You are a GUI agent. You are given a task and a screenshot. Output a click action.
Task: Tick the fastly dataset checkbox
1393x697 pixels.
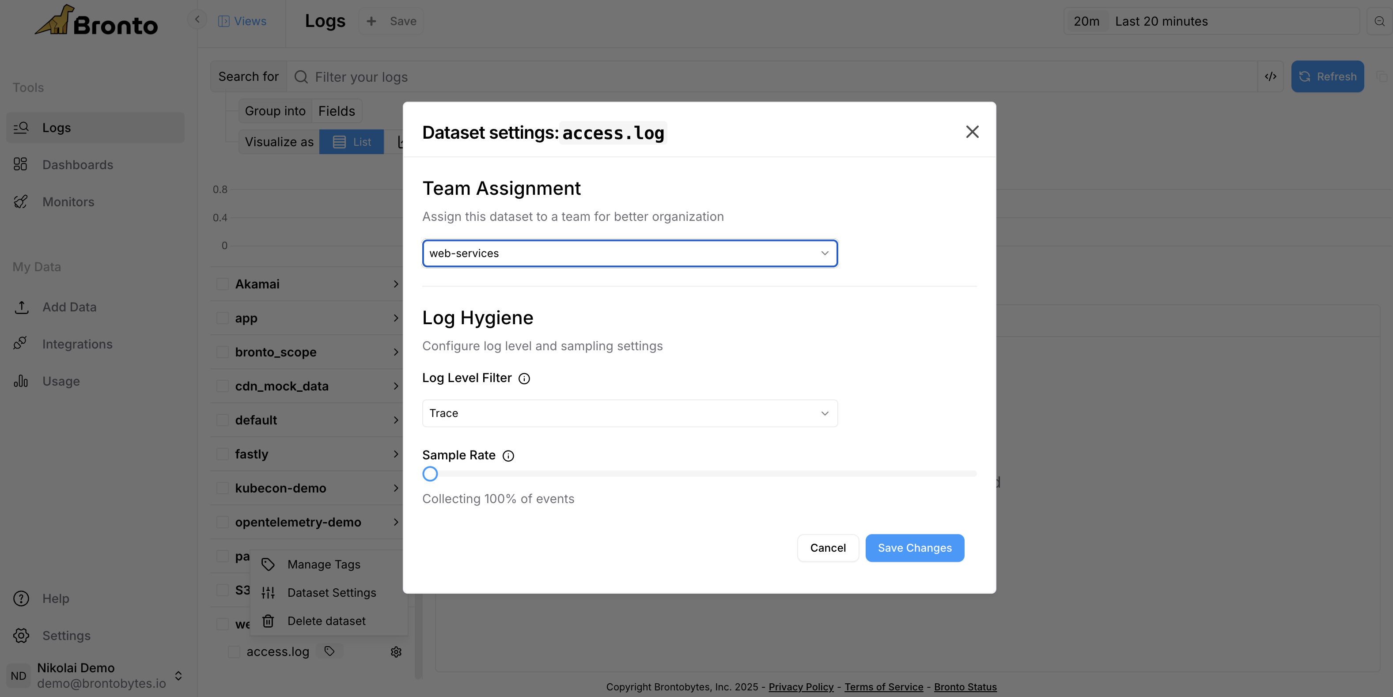pos(222,454)
